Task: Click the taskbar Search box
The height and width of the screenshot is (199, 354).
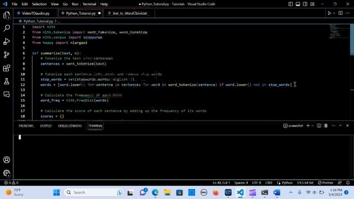Action: [93, 192]
